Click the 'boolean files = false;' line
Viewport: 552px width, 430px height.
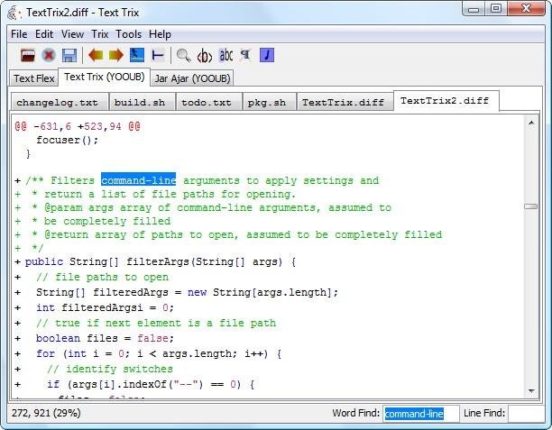(x=106, y=339)
